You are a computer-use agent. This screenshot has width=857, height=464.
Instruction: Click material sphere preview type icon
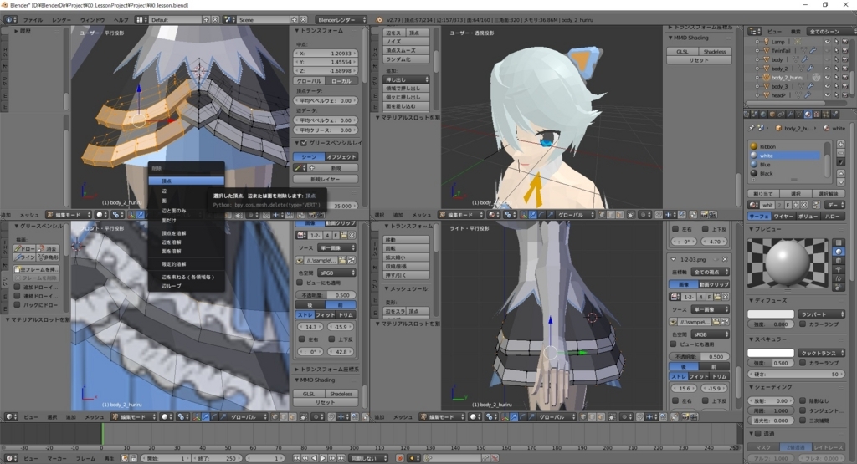pyautogui.click(x=839, y=252)
